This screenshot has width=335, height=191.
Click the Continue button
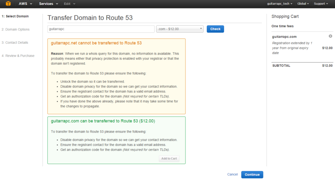[x=252, y=174]
